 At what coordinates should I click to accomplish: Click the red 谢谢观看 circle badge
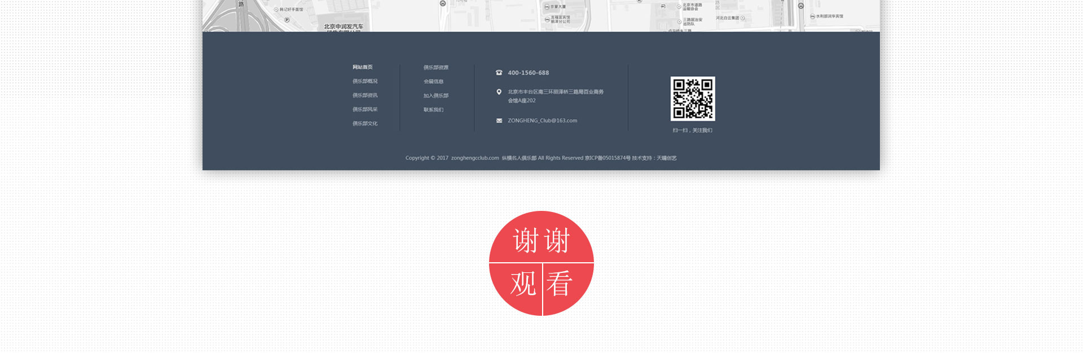coord(541,263)
